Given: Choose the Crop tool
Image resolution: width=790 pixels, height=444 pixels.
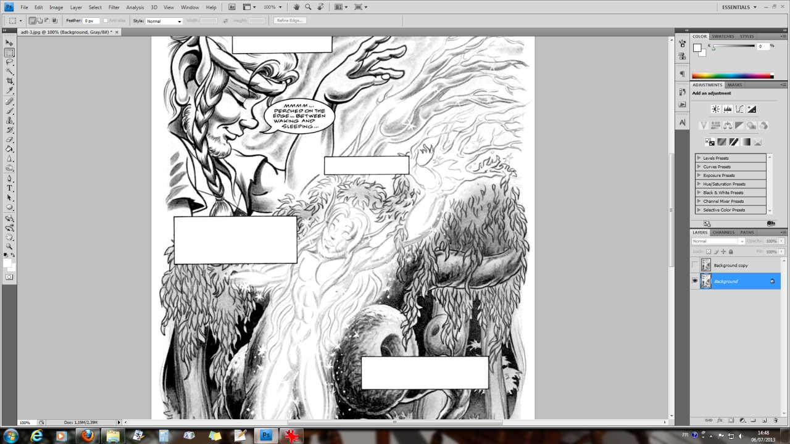Looking at the screenshot, I should pyautogui.click(x=9, y=81).
